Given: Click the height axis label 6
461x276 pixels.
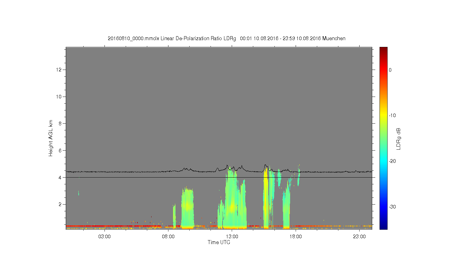Looking at the screenshot, I should [61, 150].
